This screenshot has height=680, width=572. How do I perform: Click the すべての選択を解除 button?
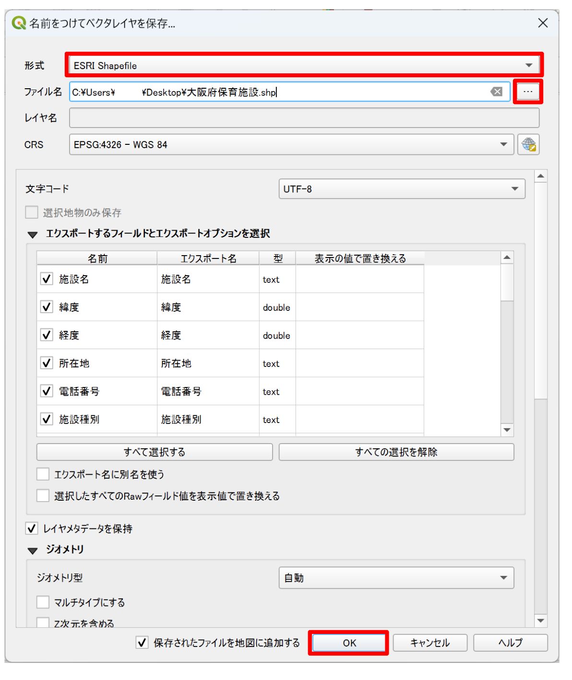(396, 452)
